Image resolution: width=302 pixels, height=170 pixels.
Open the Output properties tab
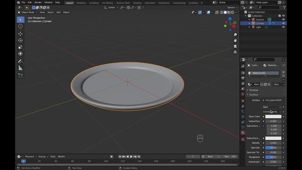pos(243,78)
